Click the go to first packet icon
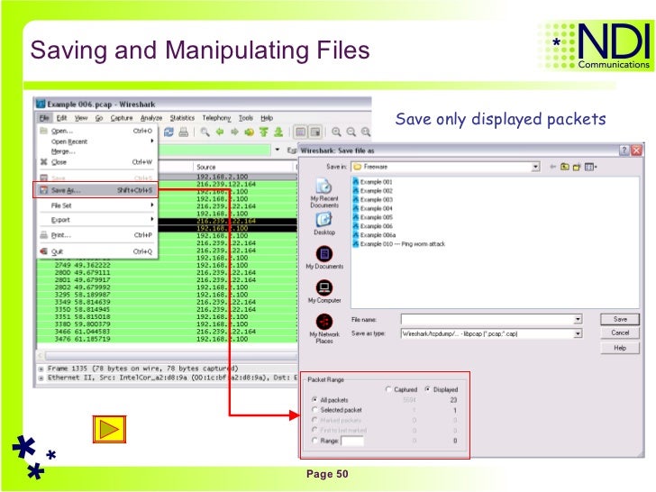This screenshot has height=492, width=656. coord(263,132)
